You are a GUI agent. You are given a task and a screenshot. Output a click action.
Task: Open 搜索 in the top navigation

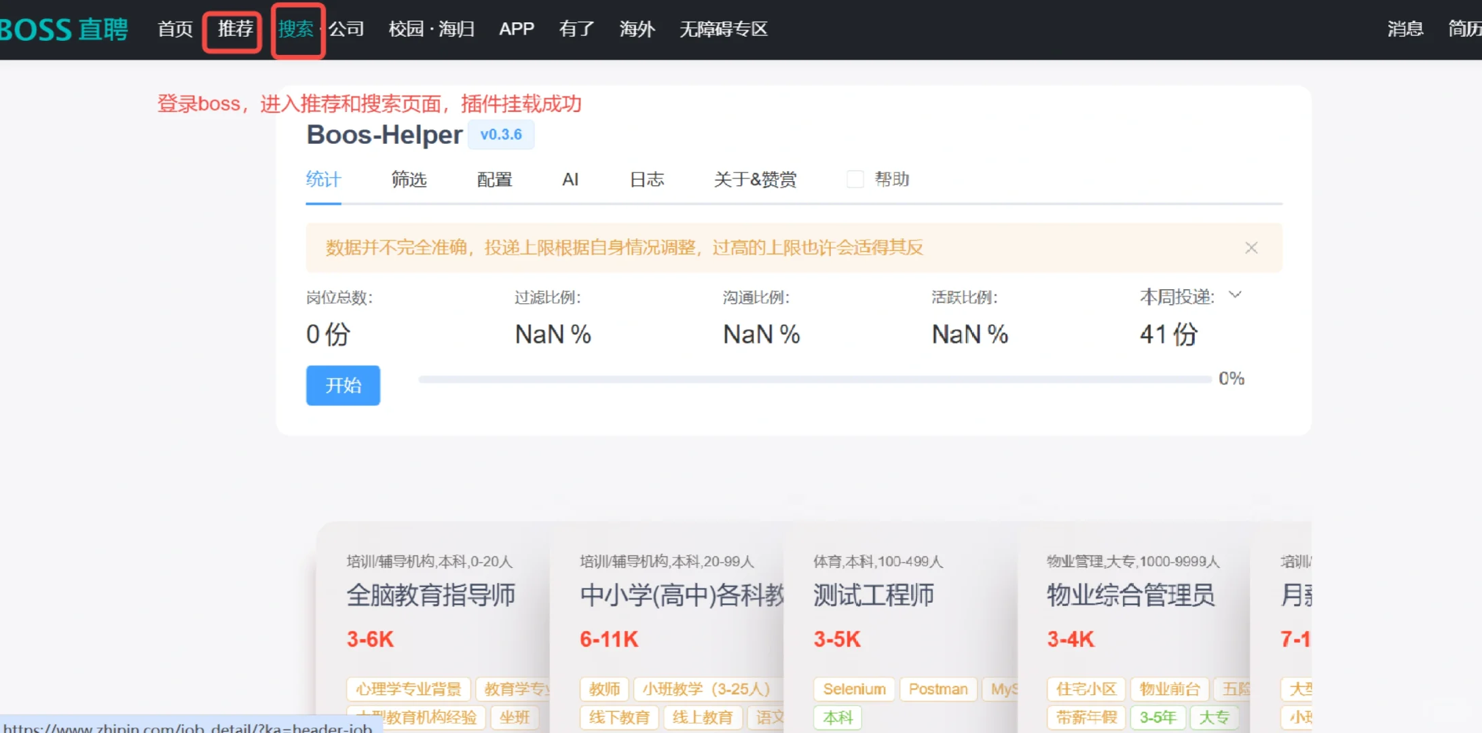point(295,29)
